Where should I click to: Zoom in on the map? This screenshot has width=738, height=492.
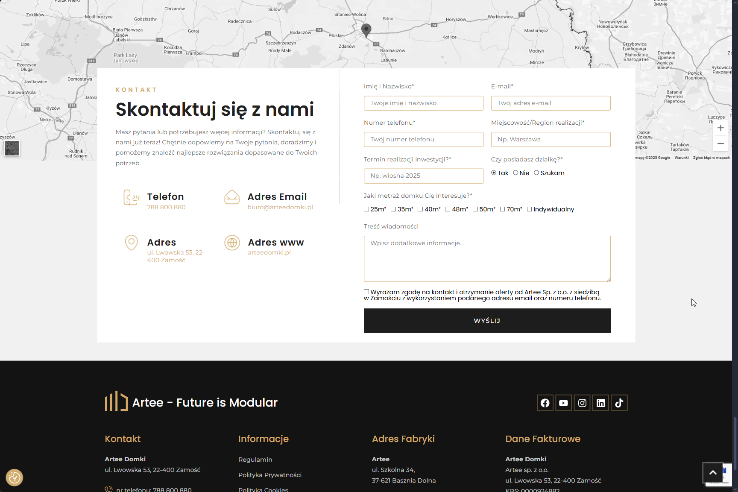(720, 128)
